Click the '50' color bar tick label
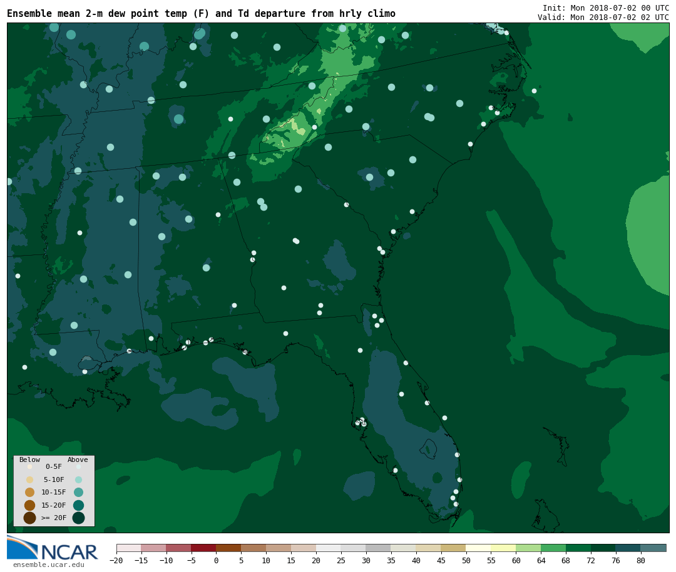Image resolution: width=676 pixels, height=572 pixels. [x=466, y=560]
